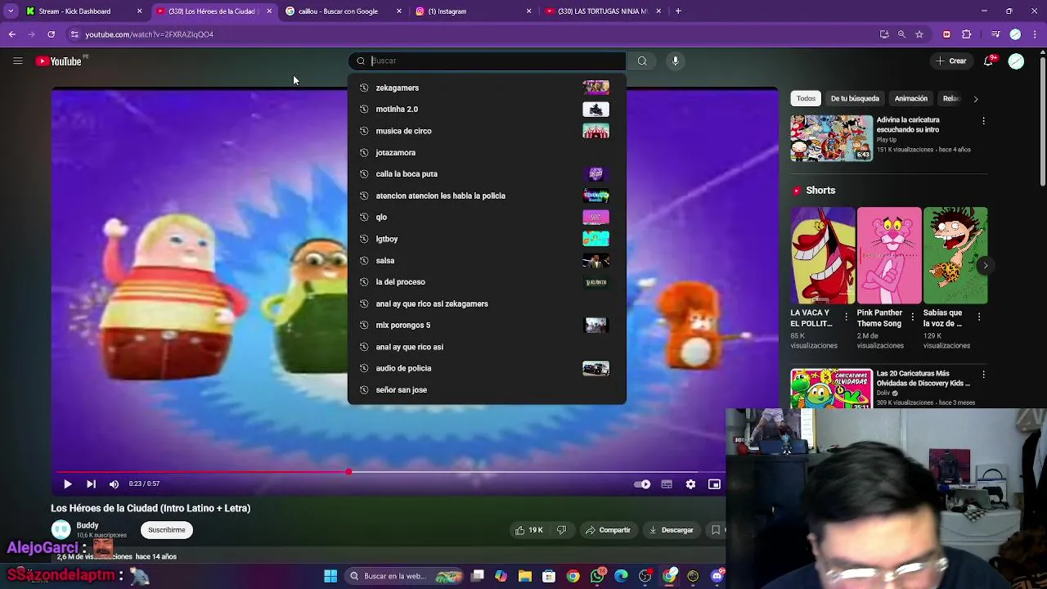Start voice search with microphone icon

click(675, 61)
